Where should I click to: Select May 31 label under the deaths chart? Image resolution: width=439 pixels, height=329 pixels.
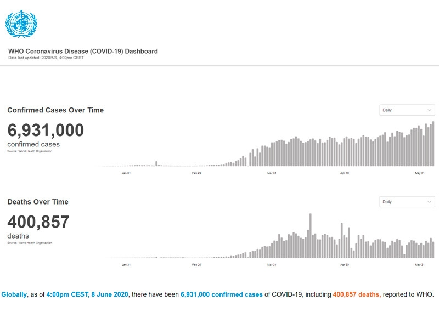coord(420,265)
